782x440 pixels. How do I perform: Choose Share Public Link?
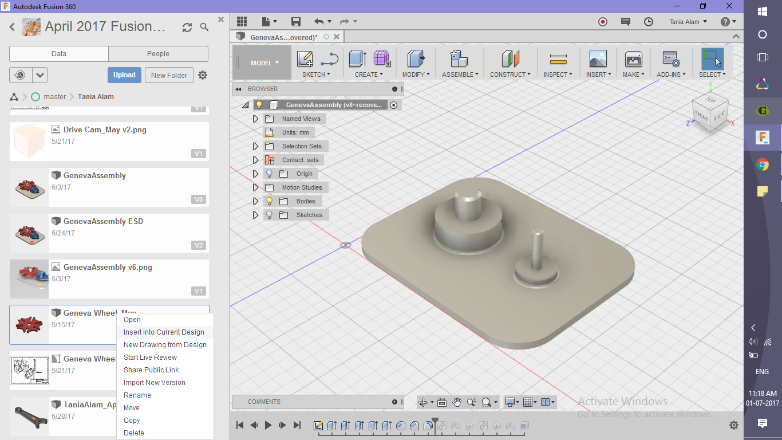(x=165, y=370)
